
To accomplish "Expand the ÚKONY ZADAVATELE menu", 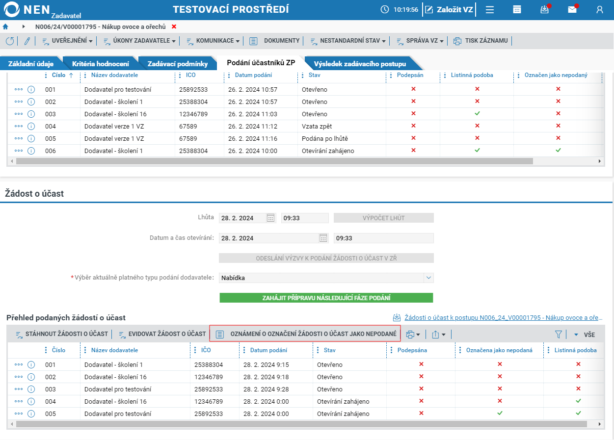I will point(139,41).
